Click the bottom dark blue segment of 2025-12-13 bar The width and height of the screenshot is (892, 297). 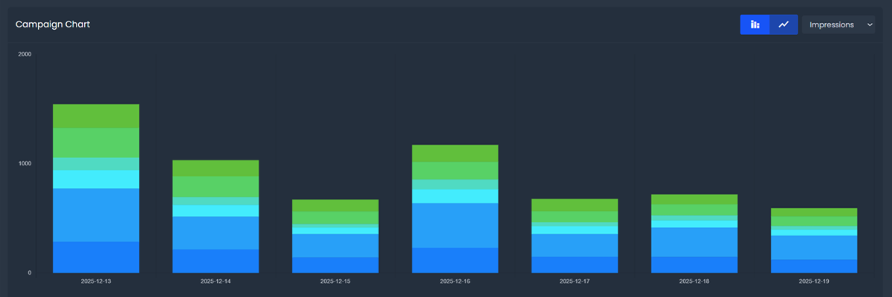pyautogui.click(x=96, y=257)
